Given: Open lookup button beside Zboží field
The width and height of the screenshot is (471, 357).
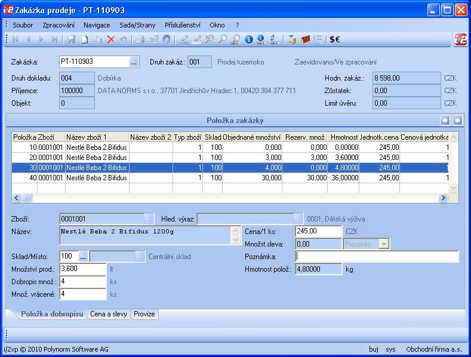Looking at the screenshot, I should click(x=149, y=219).
